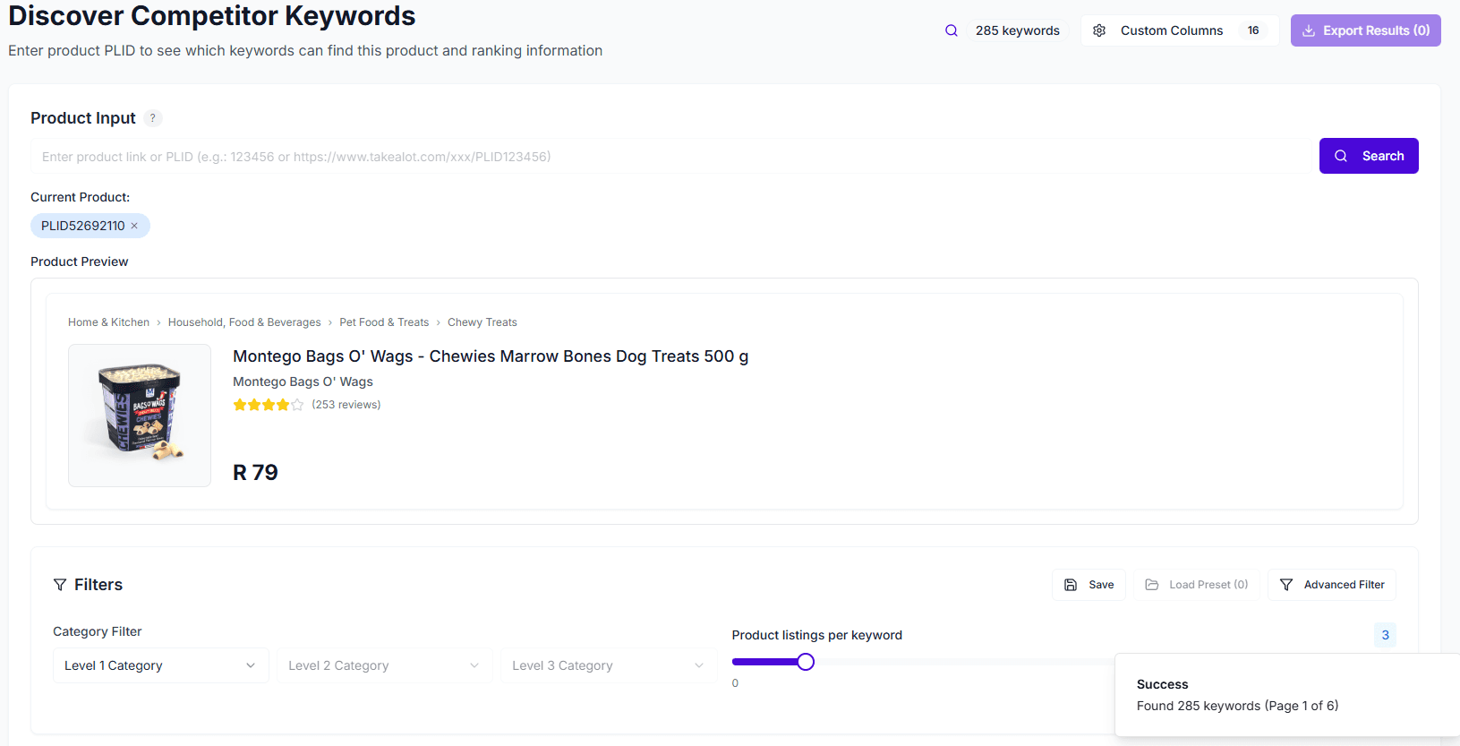This screenshot has height=746, width=1460.
Task: Open Chewy Treats breadcrumb category
Action: coord(482,322)
